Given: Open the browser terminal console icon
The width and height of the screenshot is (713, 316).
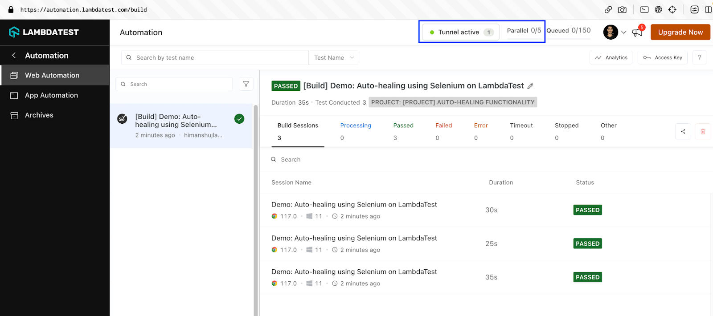Looking at the screenshot, I should (x=644, y=9).
